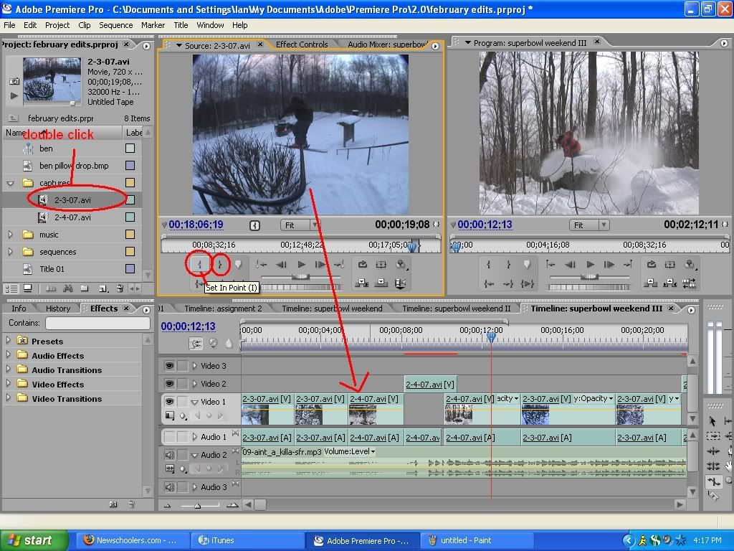Collapse the captures bin

pyautogui.click(x=10, y=183)
